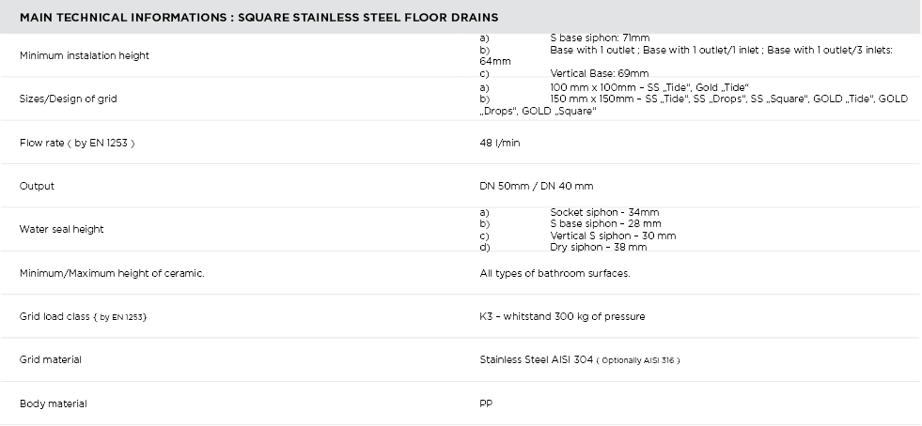The image size is (922, 426).
Task: Select the Socket siphon - 34mm entry
Action: point(604,213)
